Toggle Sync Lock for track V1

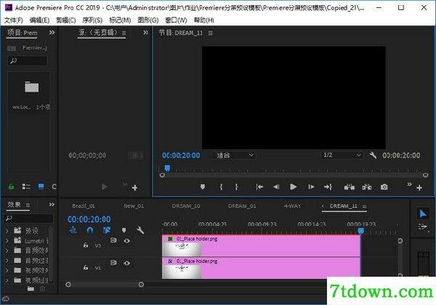tap(113, 262)
